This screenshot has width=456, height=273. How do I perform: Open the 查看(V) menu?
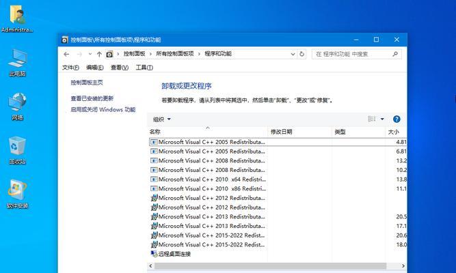click(120, 68)
